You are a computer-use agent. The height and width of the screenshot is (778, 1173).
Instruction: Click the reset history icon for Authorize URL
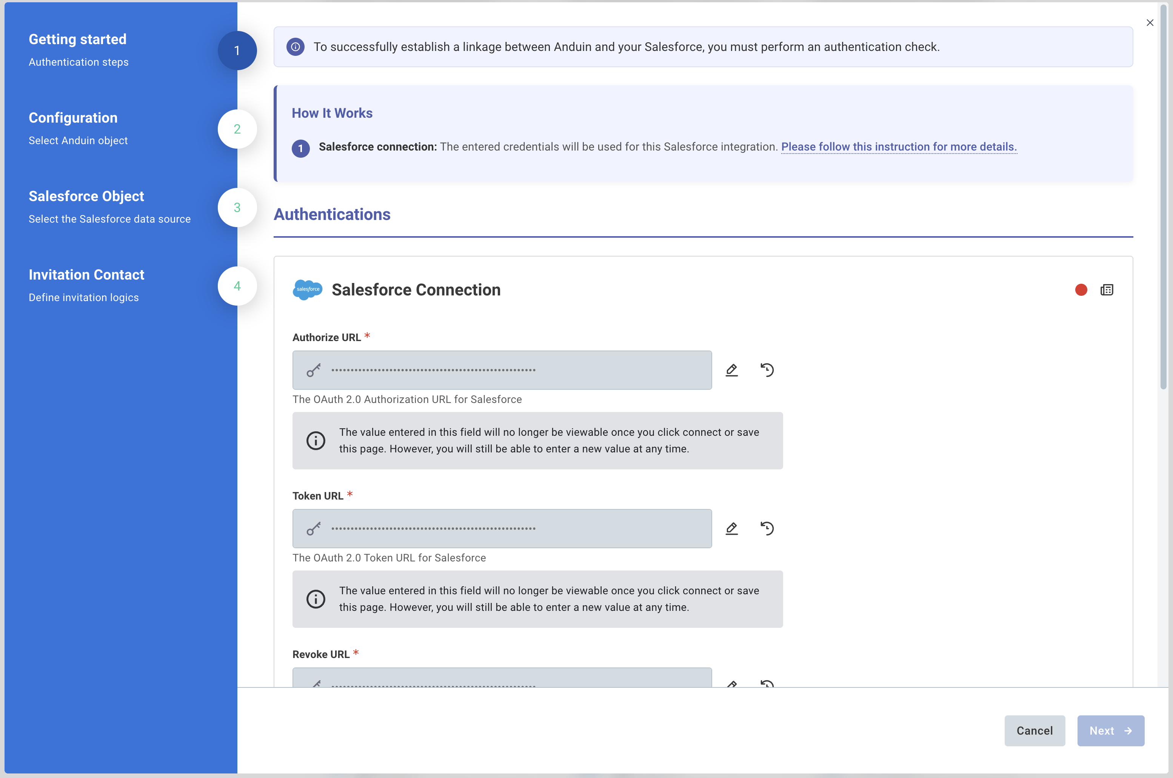767,370
